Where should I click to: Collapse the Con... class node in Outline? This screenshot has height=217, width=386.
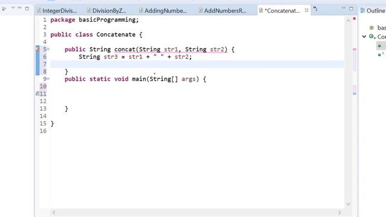(364, 36)
